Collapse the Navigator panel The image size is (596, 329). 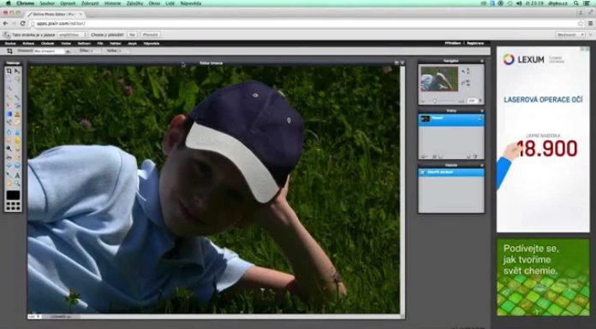coord(481,61)
